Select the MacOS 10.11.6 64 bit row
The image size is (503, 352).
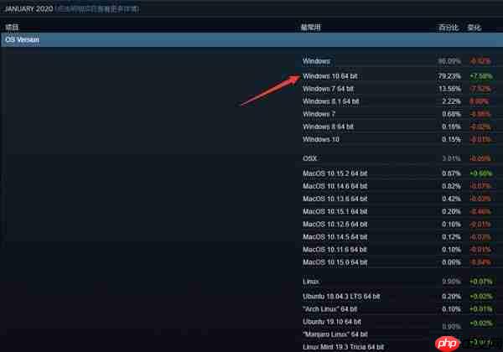pyautogui.click(x=397, y=250)
